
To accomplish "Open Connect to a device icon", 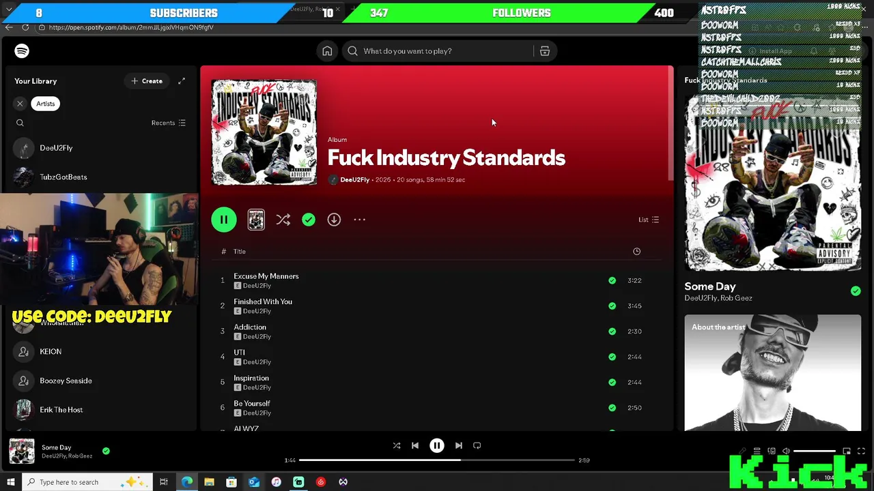I will pyautogui.click(x=772, y=451).
